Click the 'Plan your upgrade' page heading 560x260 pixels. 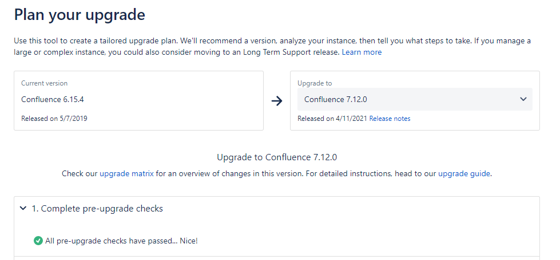[80, 15]
